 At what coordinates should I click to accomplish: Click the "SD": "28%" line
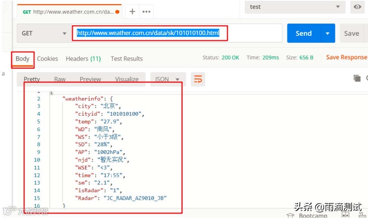point(94,144)
